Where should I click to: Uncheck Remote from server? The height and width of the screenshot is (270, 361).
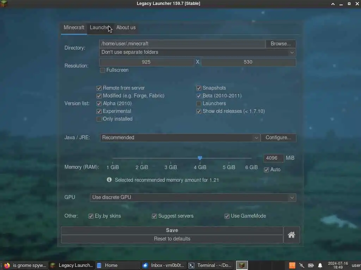click(x=99, y=88)
